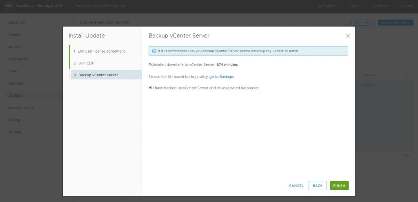
Task: Click the green Finish button
Action: 339,186
